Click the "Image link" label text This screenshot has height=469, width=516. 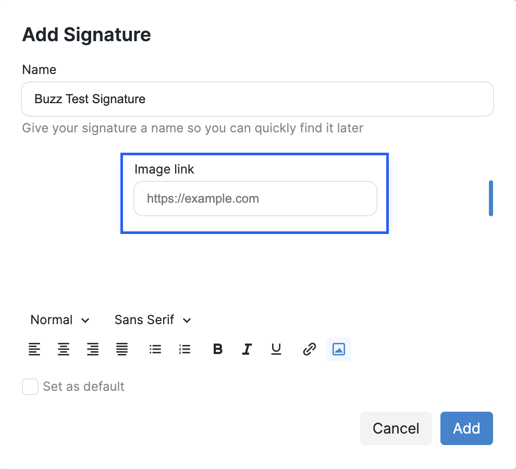pyautogui.click(x=164, y=169)
